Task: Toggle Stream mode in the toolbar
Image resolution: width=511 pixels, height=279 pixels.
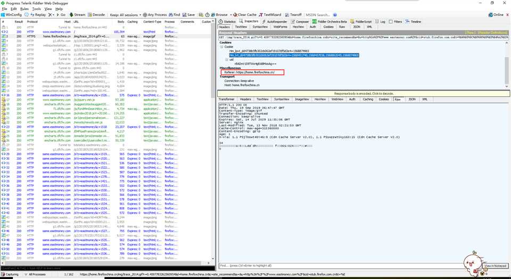Action: coord(77,15)
